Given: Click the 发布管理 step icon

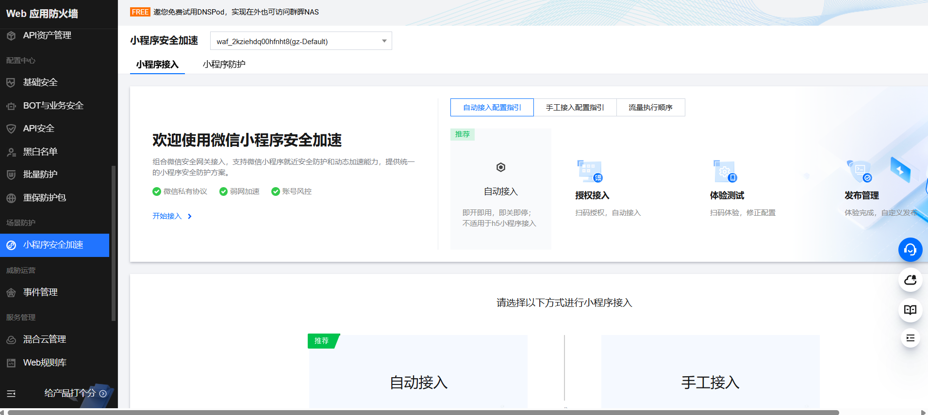Looking at the screenshot, I should [x=860, y=171].
